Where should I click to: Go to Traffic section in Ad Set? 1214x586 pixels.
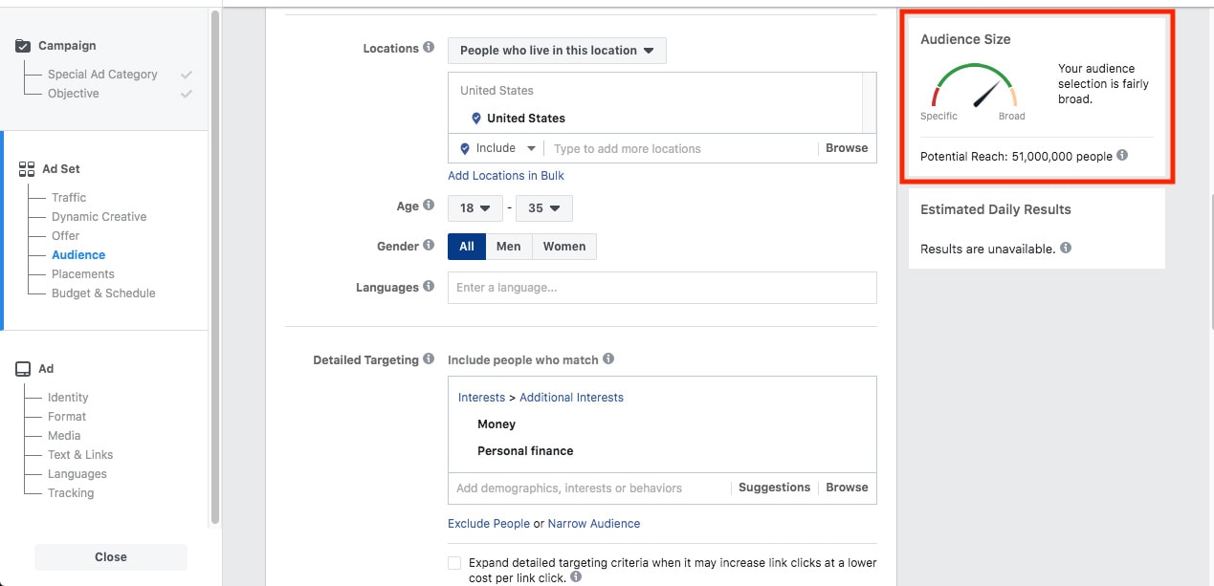pos(69,197)
